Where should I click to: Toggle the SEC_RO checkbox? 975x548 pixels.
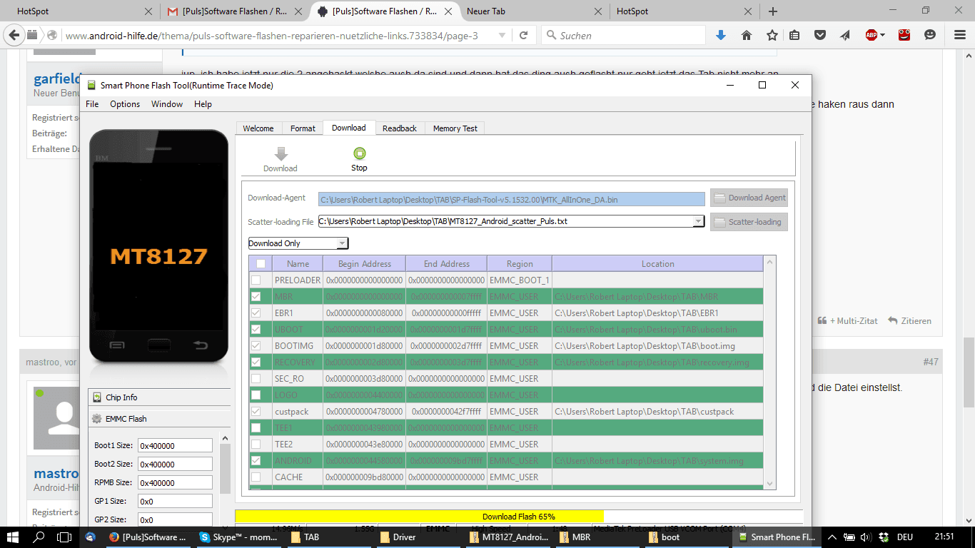coord(256,379)
